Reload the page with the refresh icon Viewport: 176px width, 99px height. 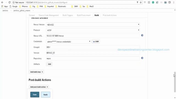pyautogui.click(x=10, y=2)
